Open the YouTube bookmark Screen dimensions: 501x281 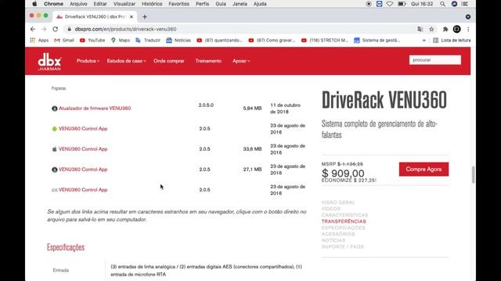coord(92,41)
